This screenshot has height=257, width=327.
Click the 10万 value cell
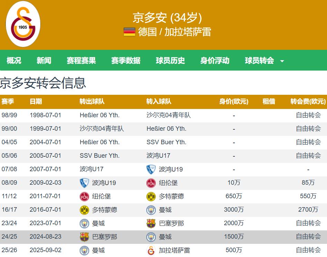234,183
